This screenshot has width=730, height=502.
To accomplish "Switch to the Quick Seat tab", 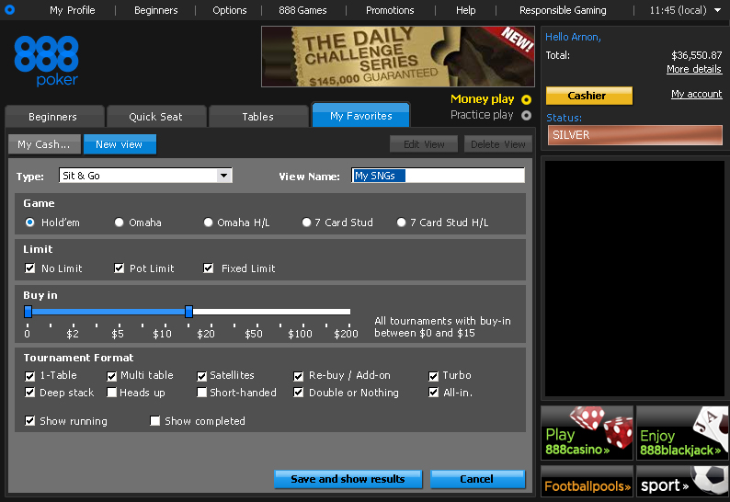I will (x=155, y=117).
